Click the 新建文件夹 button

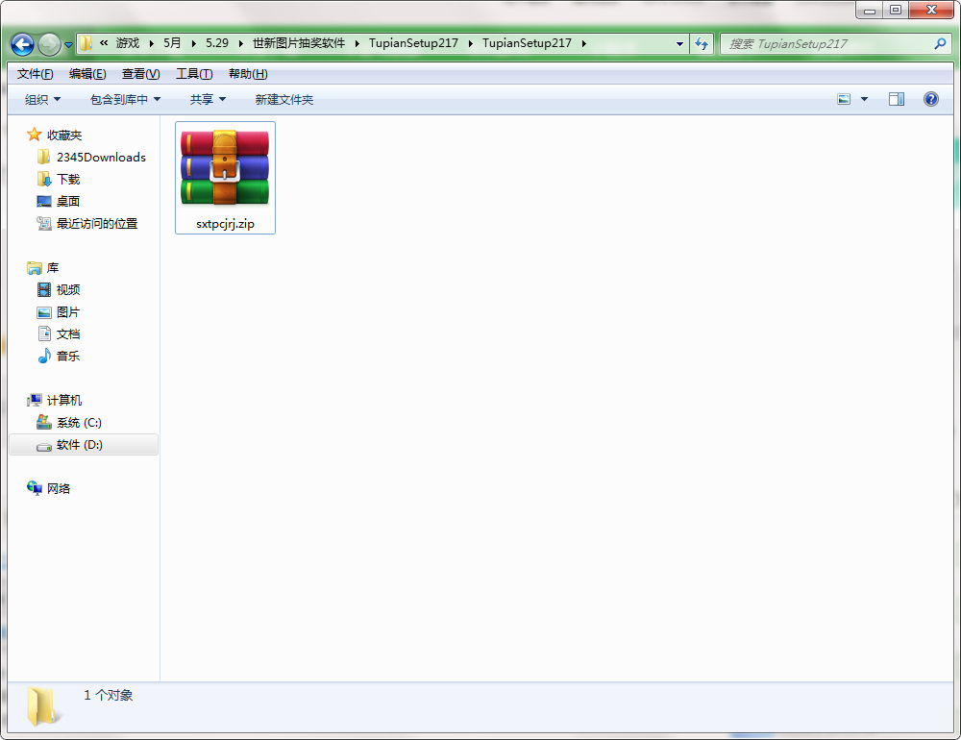(283, 99)
